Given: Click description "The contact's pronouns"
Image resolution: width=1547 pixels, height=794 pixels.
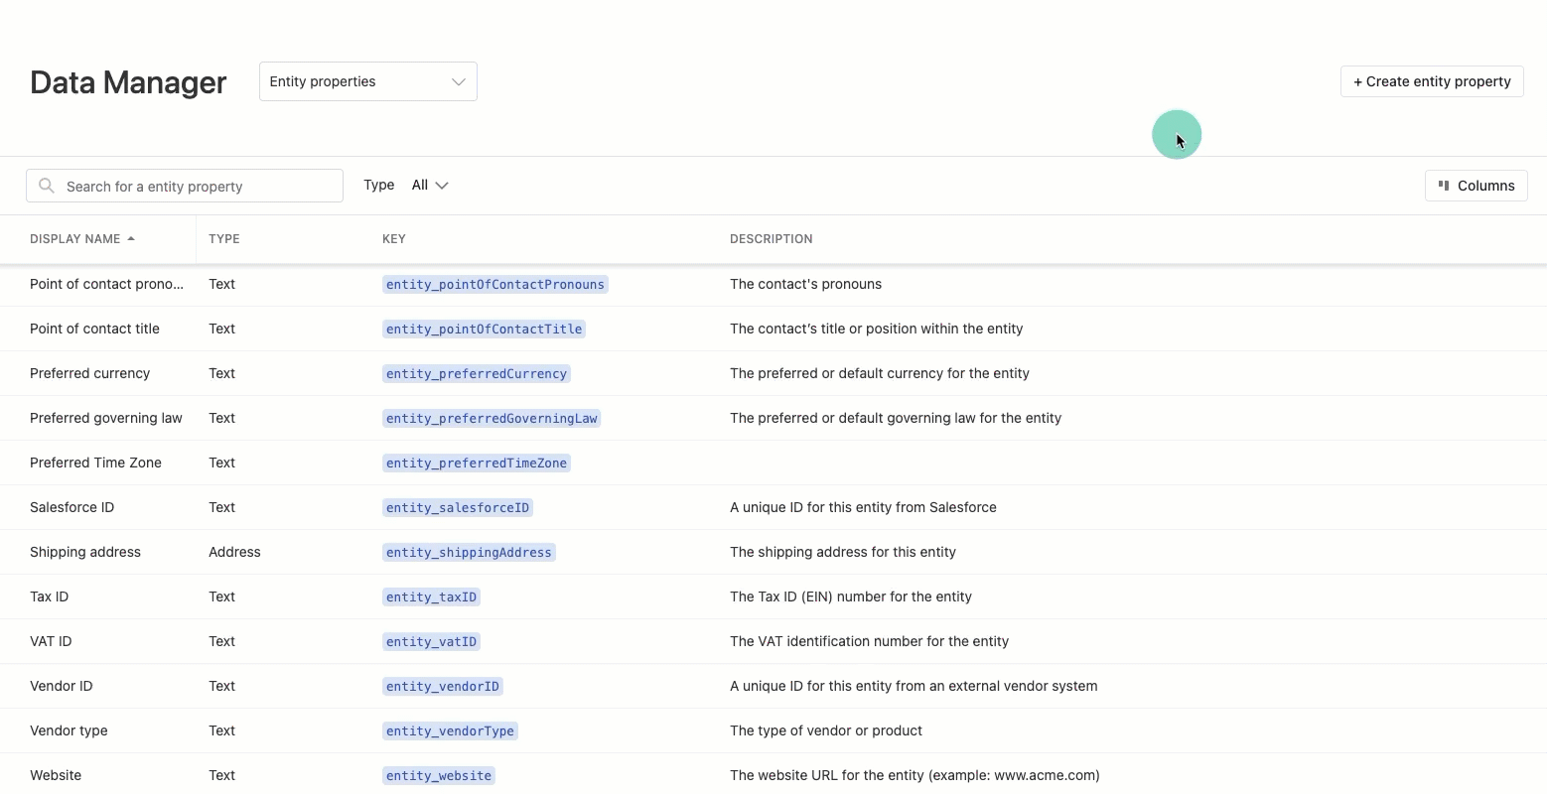Looking at the screenshot, I should point(805,284).
